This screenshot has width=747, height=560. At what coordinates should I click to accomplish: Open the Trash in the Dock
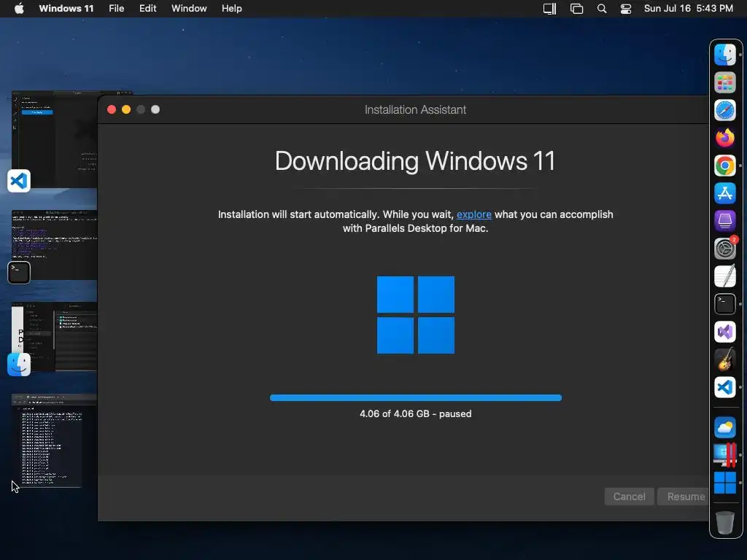(724, 522)
